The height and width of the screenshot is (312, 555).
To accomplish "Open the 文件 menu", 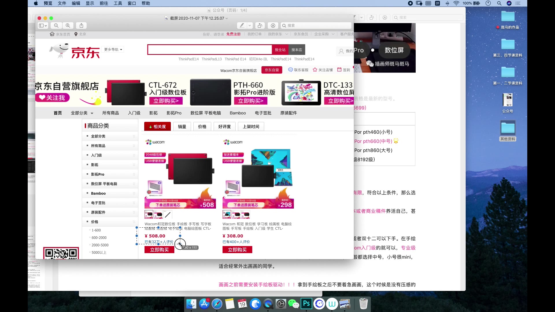I will click(x=62, y=3).
